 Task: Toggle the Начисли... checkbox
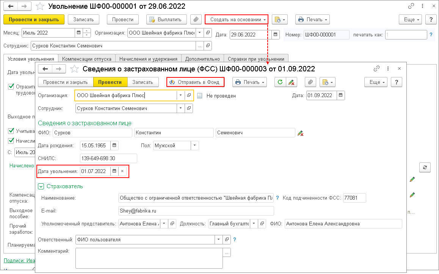[11, 141]
